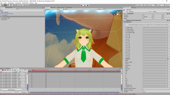
Task: Select the Move tool in the toolbar
Action: coord(2,5)
